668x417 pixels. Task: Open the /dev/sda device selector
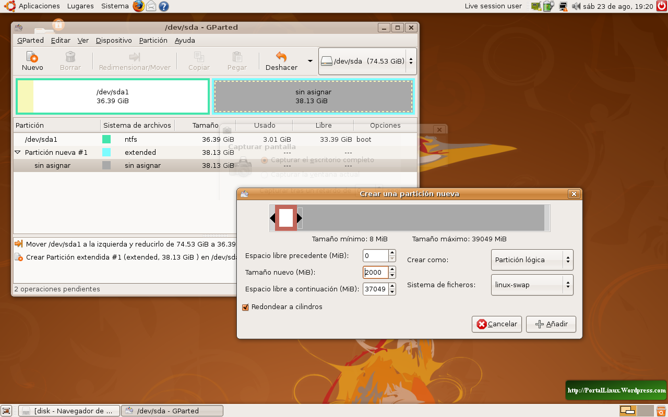[x=367, y=61]
